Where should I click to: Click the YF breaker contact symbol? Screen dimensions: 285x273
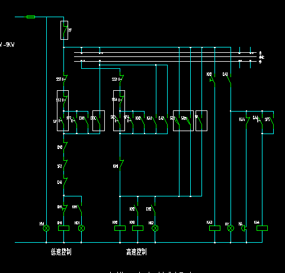pyautogui.click(x=65, y=30)
